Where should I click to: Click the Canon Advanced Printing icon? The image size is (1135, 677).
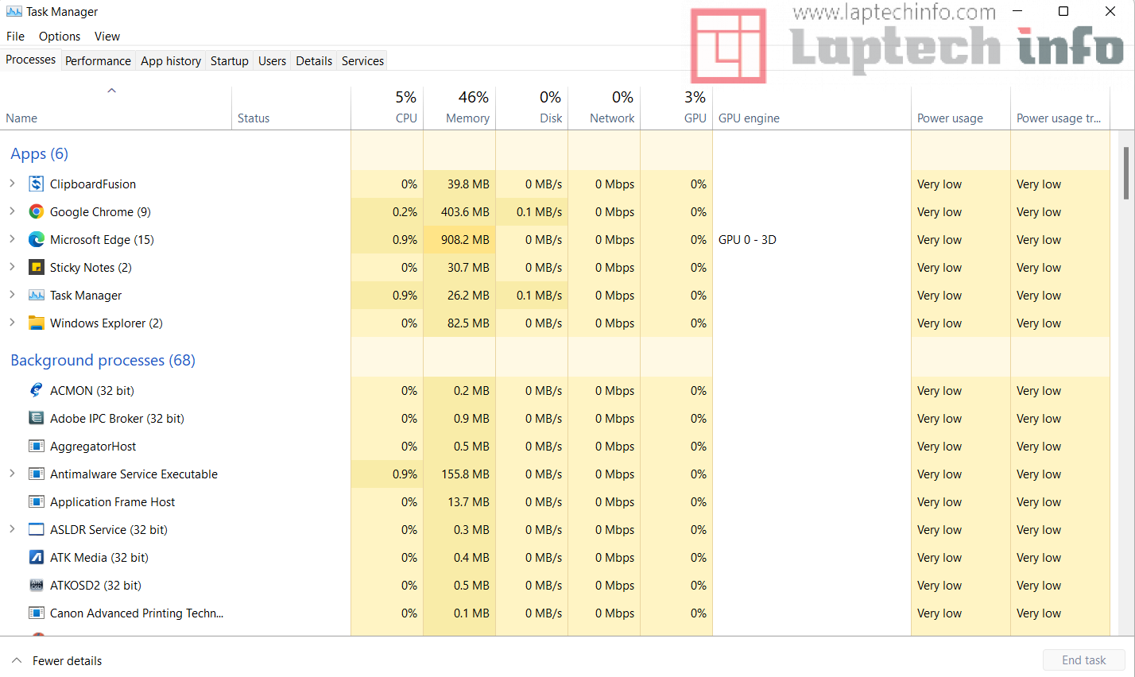point(37,613)
